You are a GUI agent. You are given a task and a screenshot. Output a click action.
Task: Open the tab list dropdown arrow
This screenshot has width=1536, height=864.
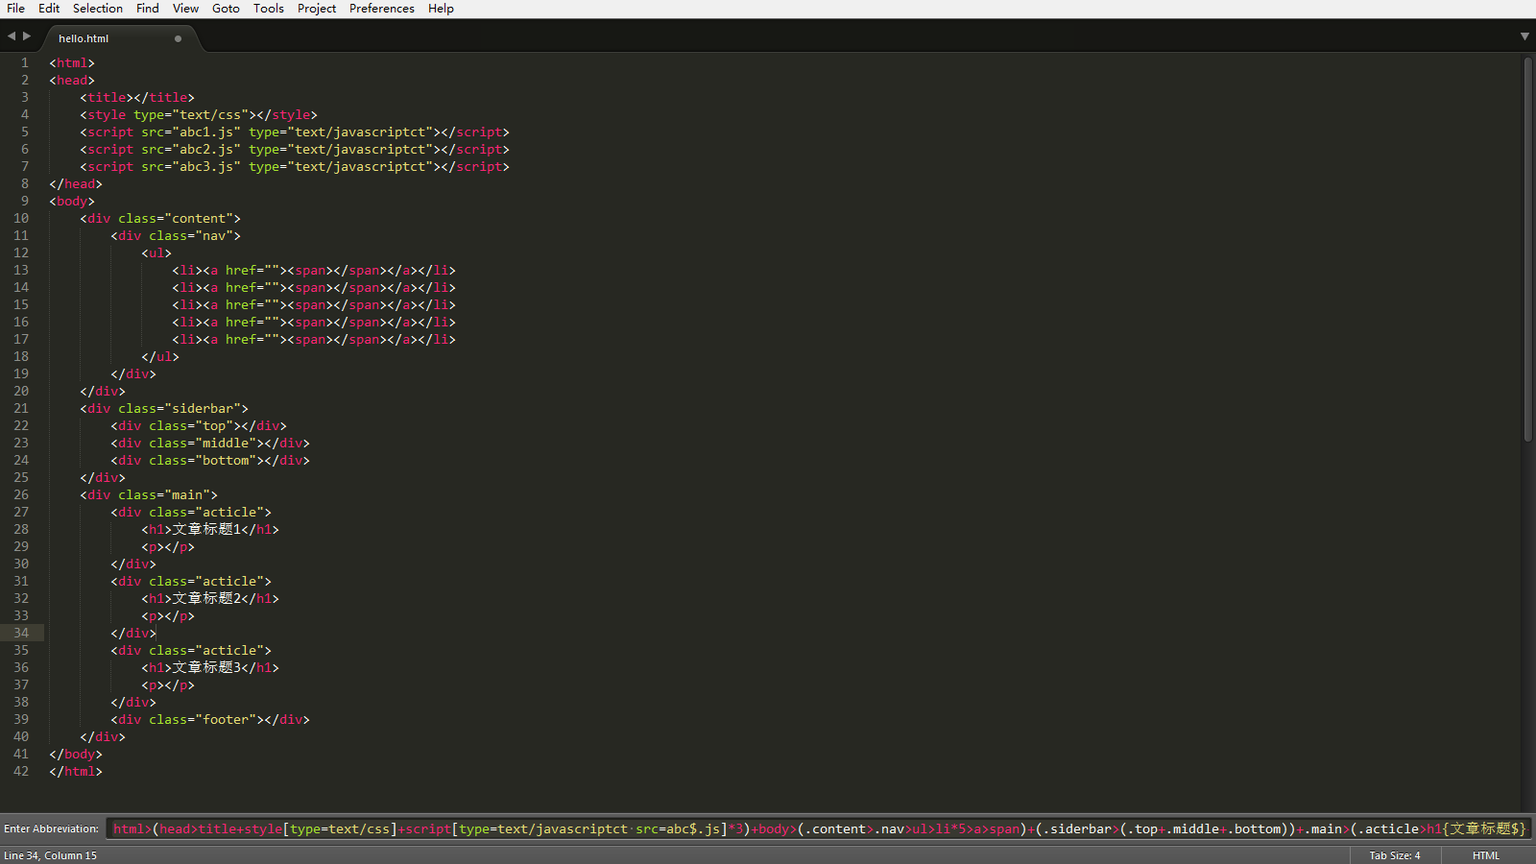1524,36
